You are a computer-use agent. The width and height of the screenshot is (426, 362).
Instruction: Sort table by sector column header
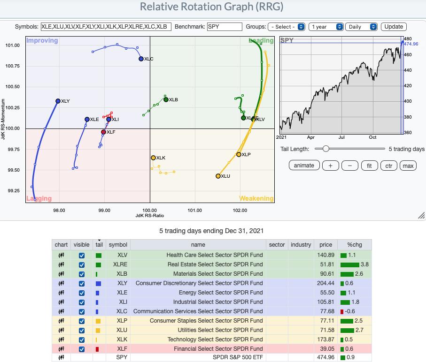[x=277, y=245]
